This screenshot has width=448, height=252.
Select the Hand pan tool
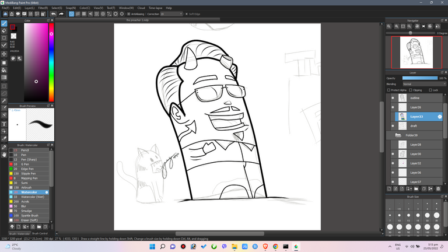coord(4,155)
